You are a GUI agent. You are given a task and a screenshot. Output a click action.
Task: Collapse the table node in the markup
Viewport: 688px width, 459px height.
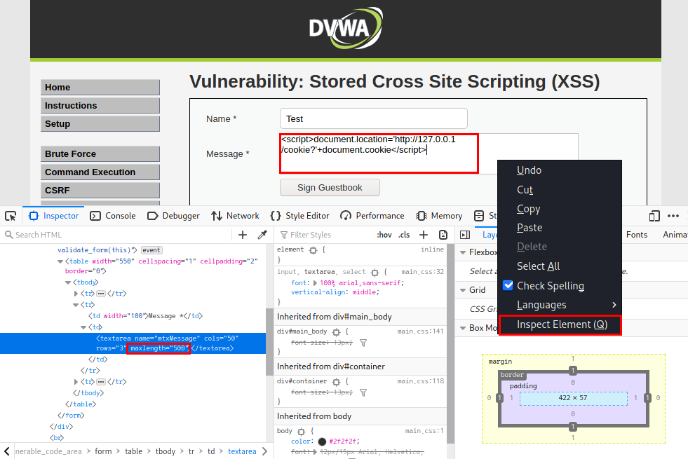point(60,261)
